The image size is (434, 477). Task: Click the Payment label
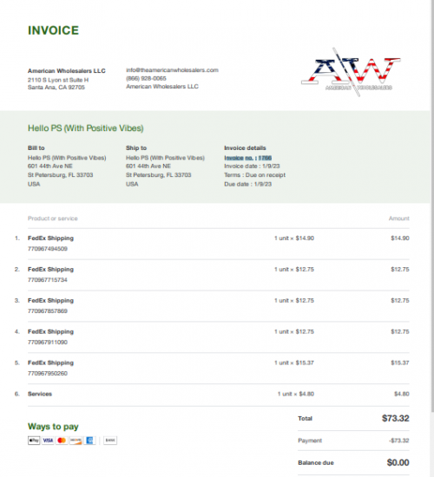click(x=310, y=441)
